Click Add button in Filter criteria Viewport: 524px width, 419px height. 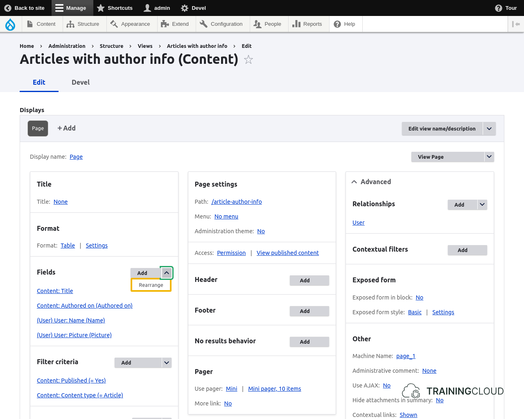tap(138, 363)
